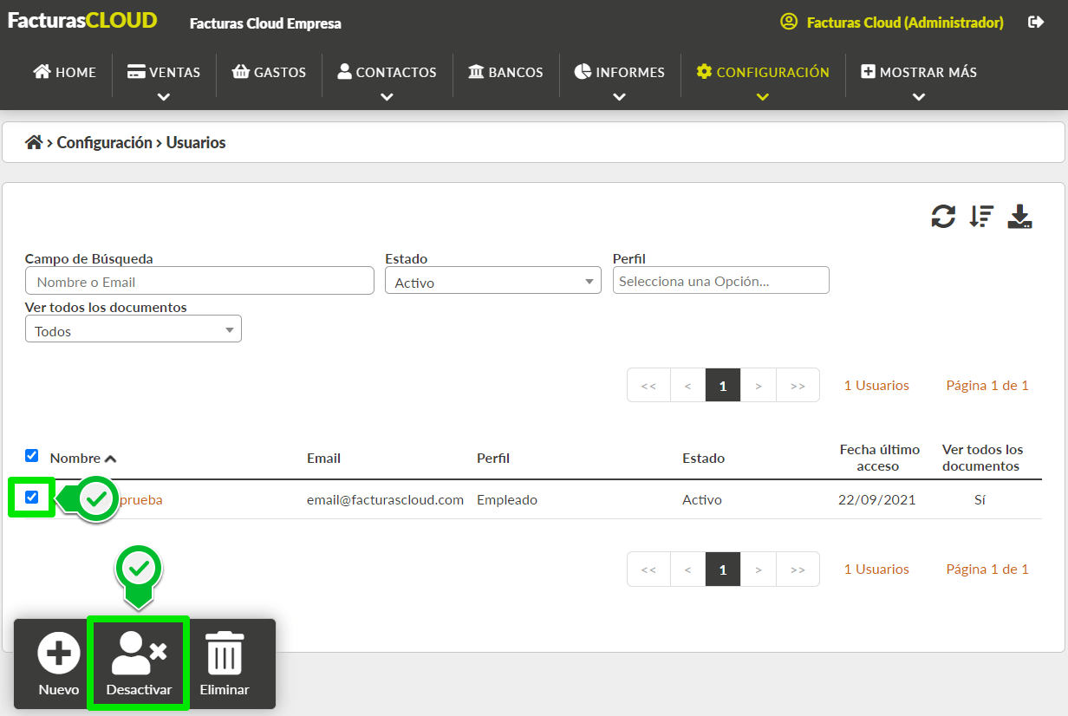Click the Eliminar trash icon
The height and width of the screenshot is (716, 1068).
225,653
